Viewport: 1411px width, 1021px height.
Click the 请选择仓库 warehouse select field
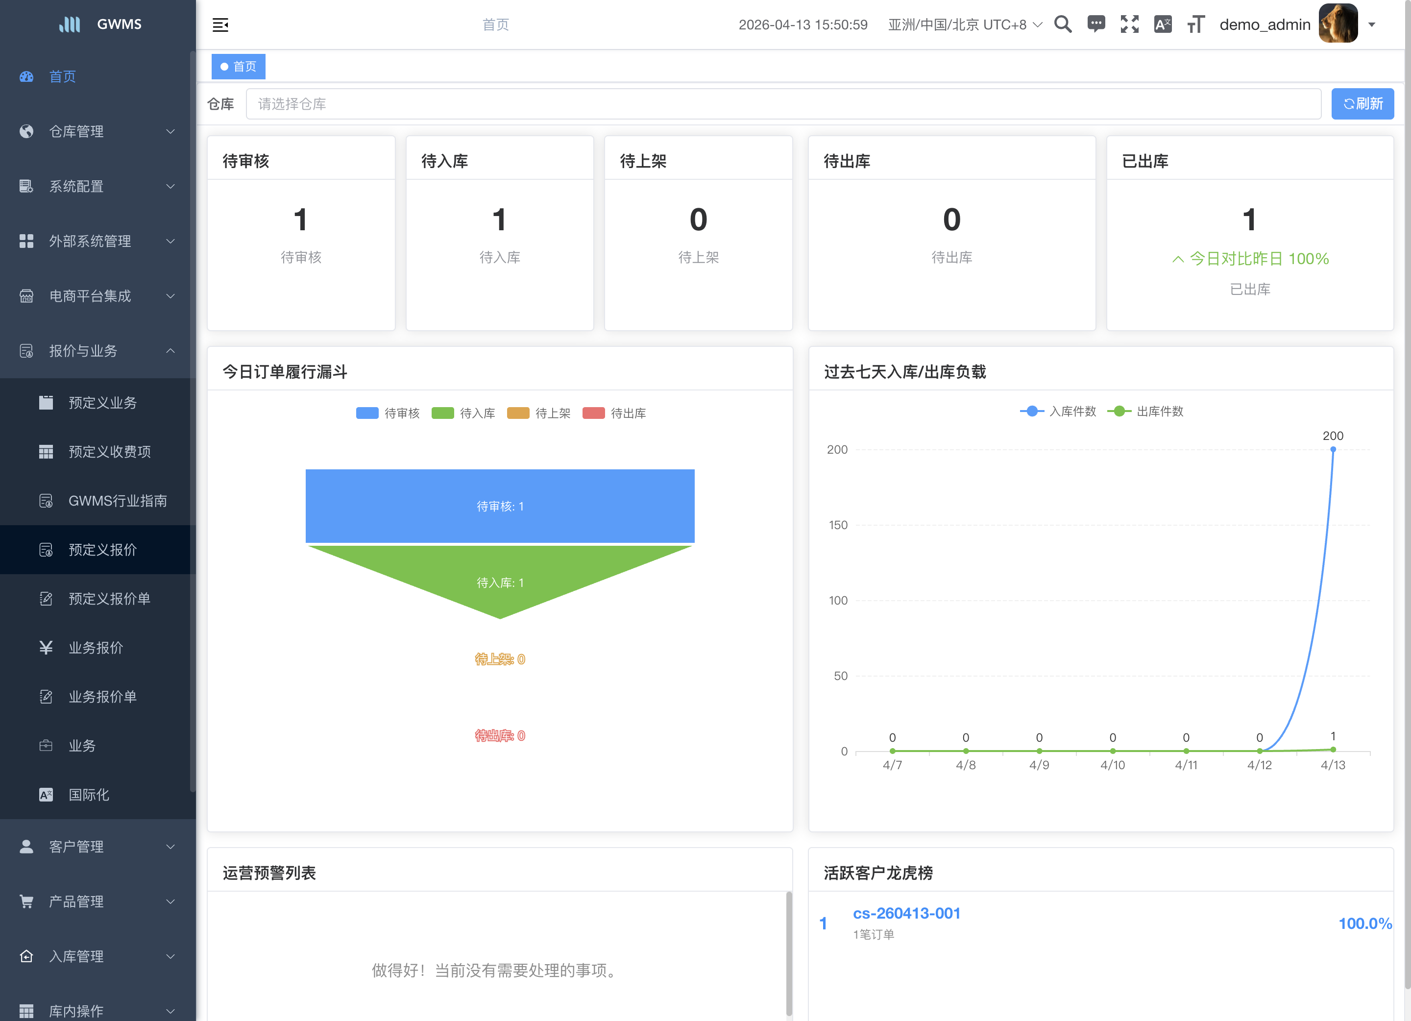pos(784,104)
